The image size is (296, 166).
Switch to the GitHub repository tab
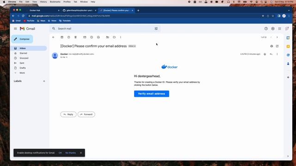pyautogui.click(x=79, y=10)
